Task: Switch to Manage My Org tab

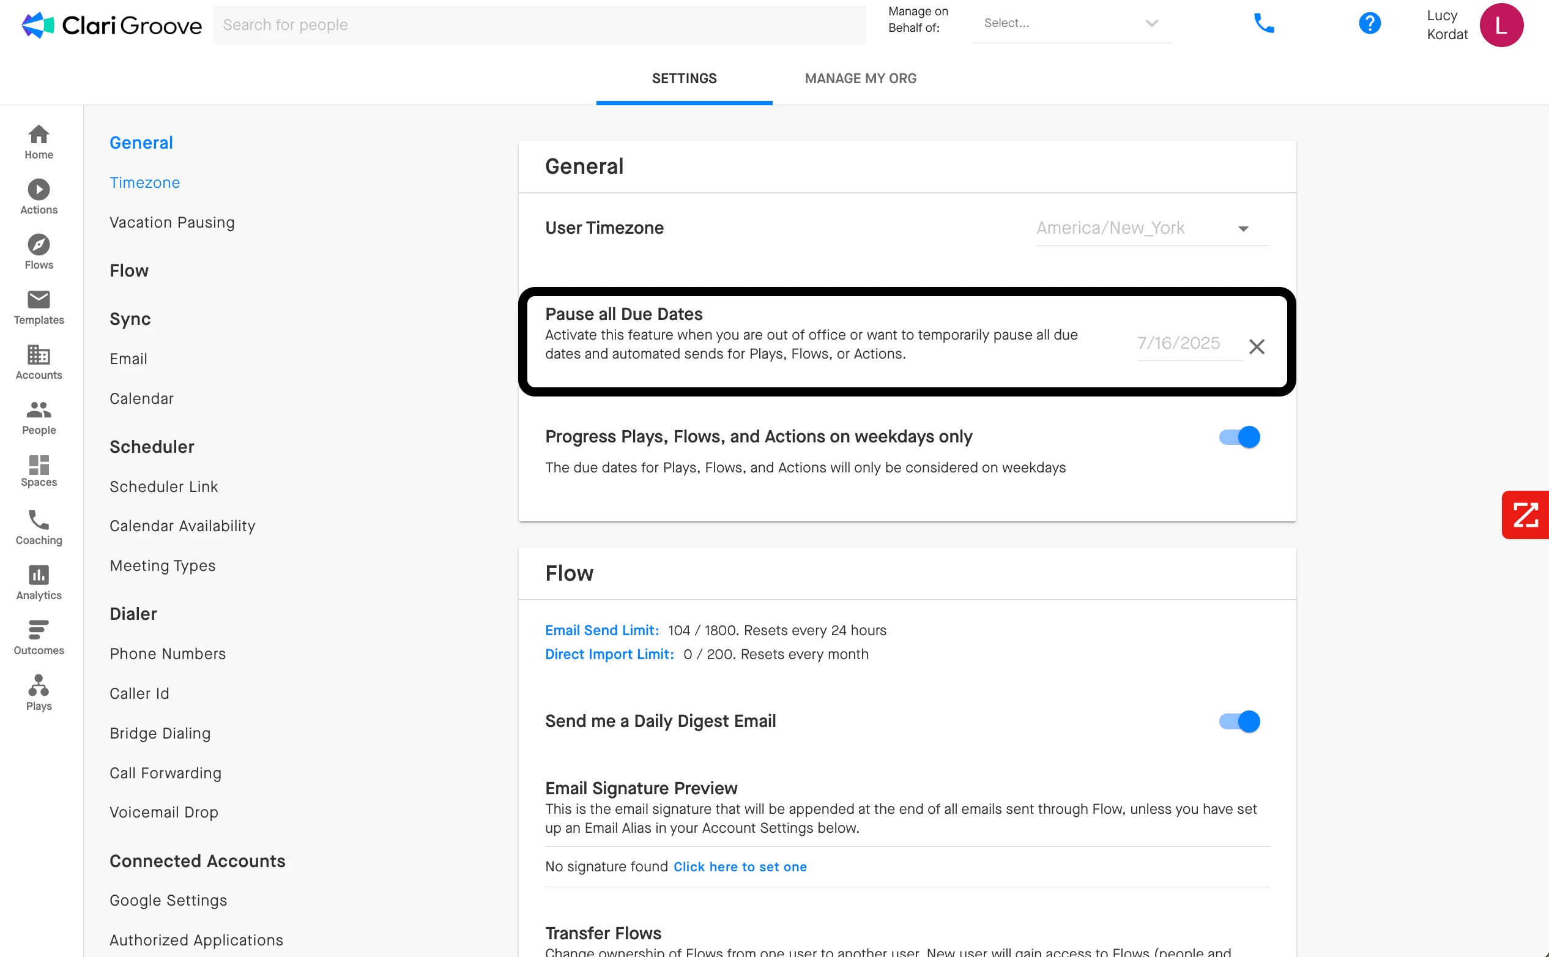Action: (860, 78)
